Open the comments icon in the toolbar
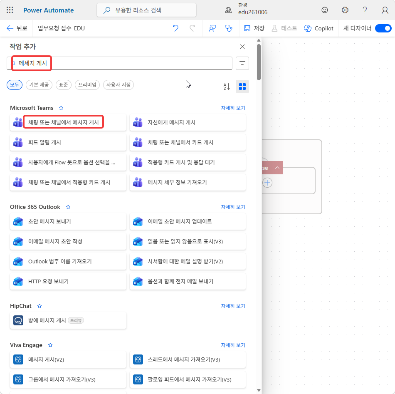This screenshot has width=395, height=394. [x=212, y=28]
